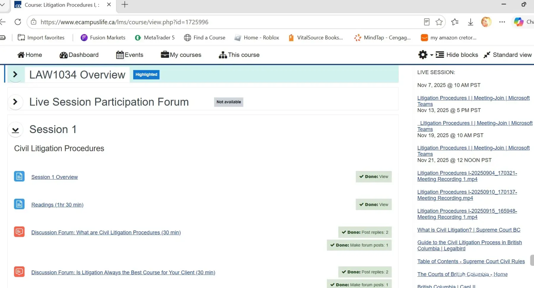Open My courses menu
The image size is (534, 288).
[181, 55]
